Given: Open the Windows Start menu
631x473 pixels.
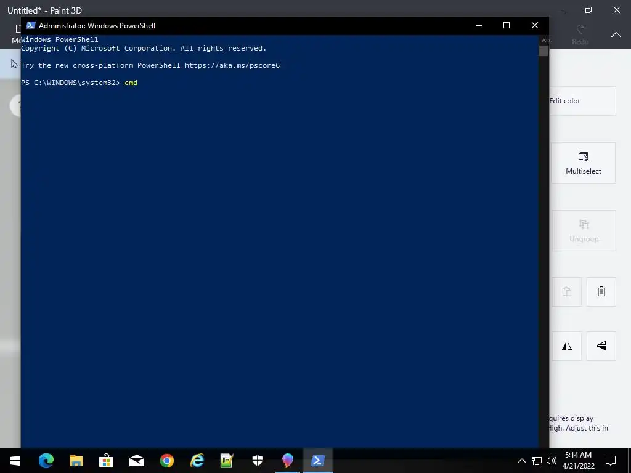Looking at the screenshot, I should point(15,461).
